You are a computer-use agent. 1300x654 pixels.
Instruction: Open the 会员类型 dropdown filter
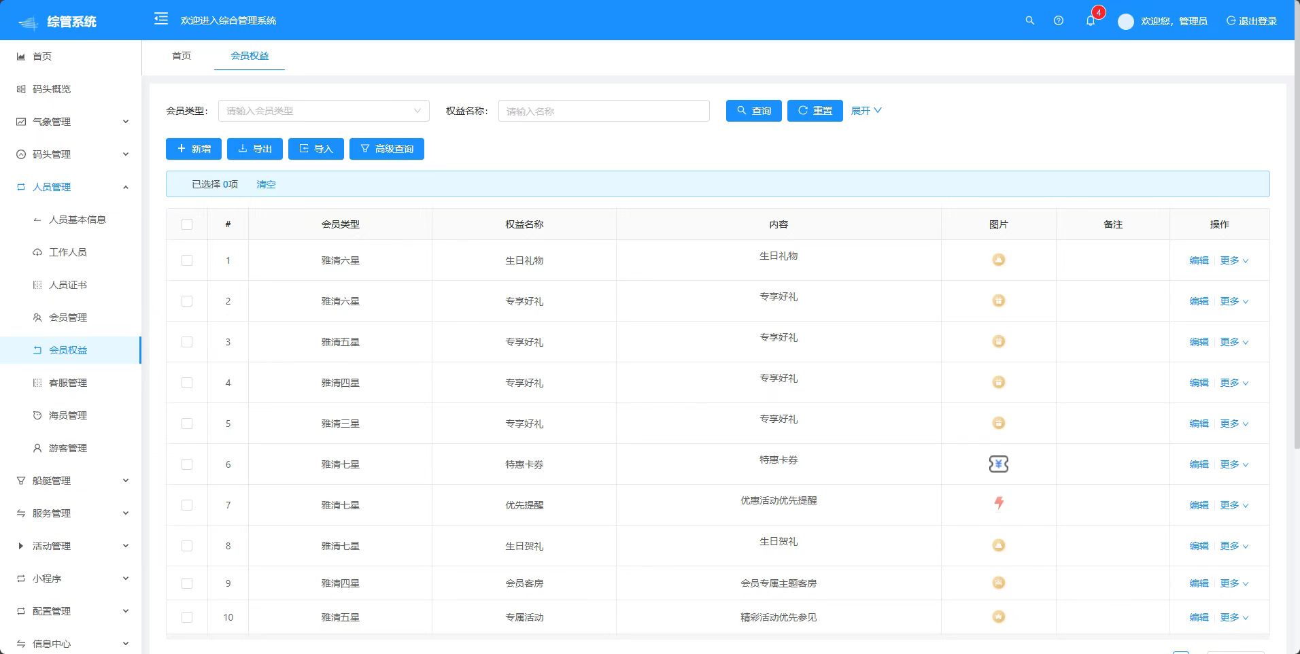point(324,111)
